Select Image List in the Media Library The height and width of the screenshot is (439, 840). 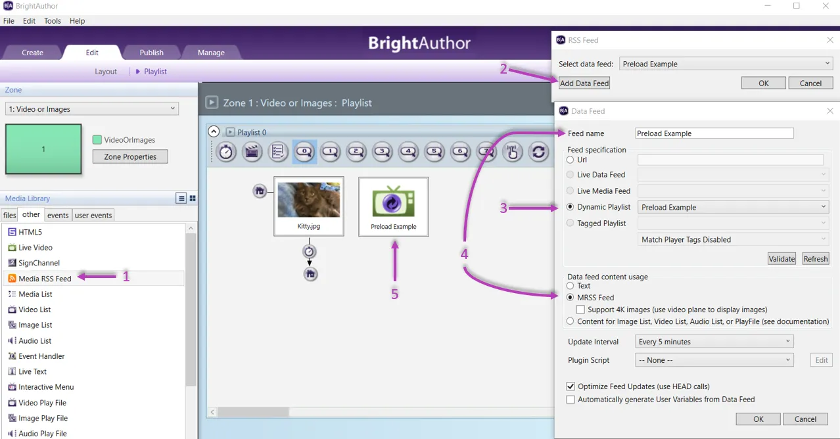point(30,325)
